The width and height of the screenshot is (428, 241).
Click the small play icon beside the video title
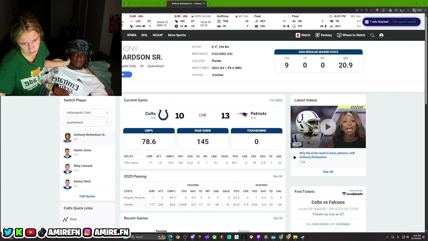point(295,157)
